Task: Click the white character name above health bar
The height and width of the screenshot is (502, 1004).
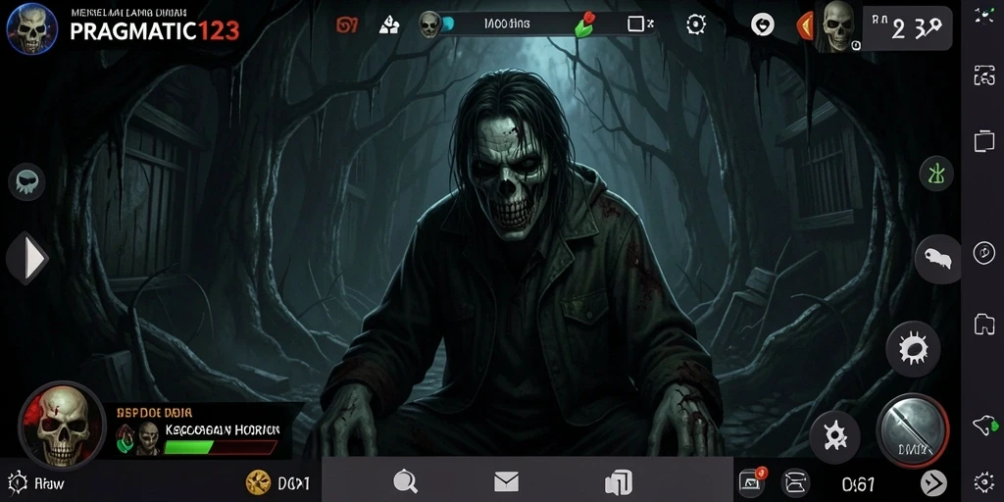Action: [223, 430]
